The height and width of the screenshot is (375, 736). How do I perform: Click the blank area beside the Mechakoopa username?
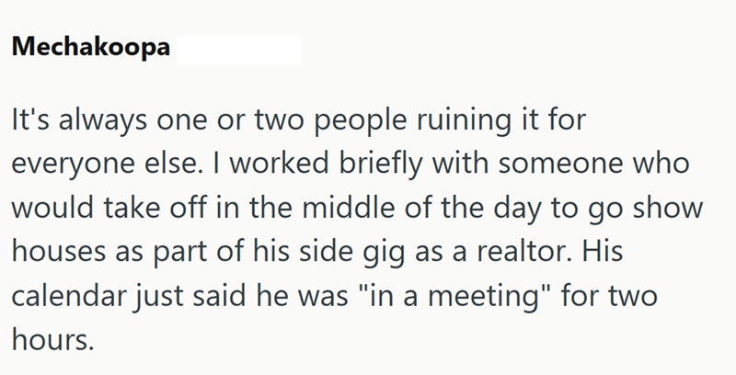point(236,49)
